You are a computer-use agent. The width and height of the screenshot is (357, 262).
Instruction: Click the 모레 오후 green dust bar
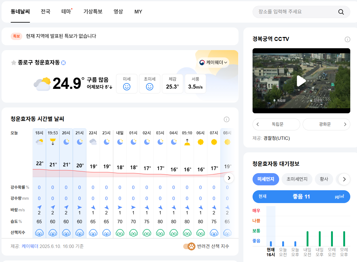coord(344,238)
